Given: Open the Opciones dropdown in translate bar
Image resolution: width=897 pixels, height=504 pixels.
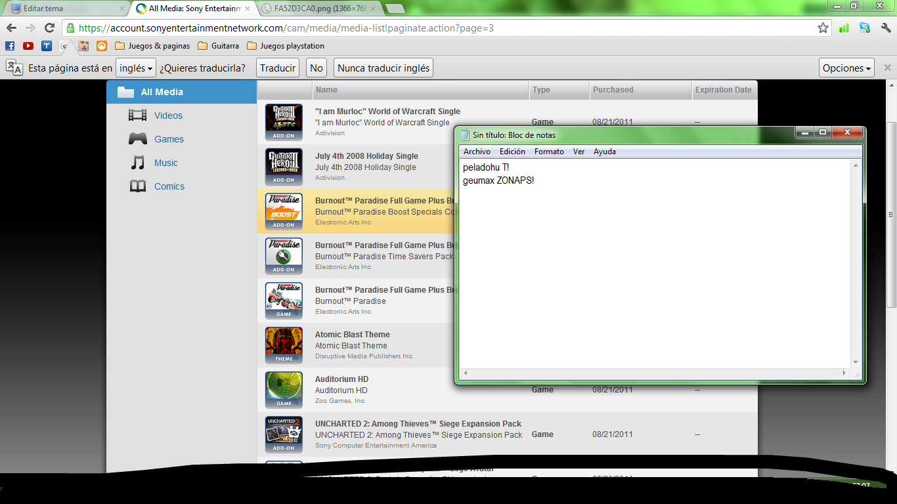Looking at the screenshot, I should point(847,68).
